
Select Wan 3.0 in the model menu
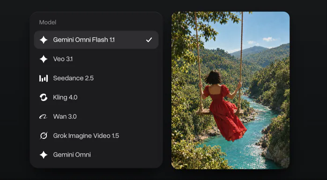pyautogui.click(x=96, y=116)
